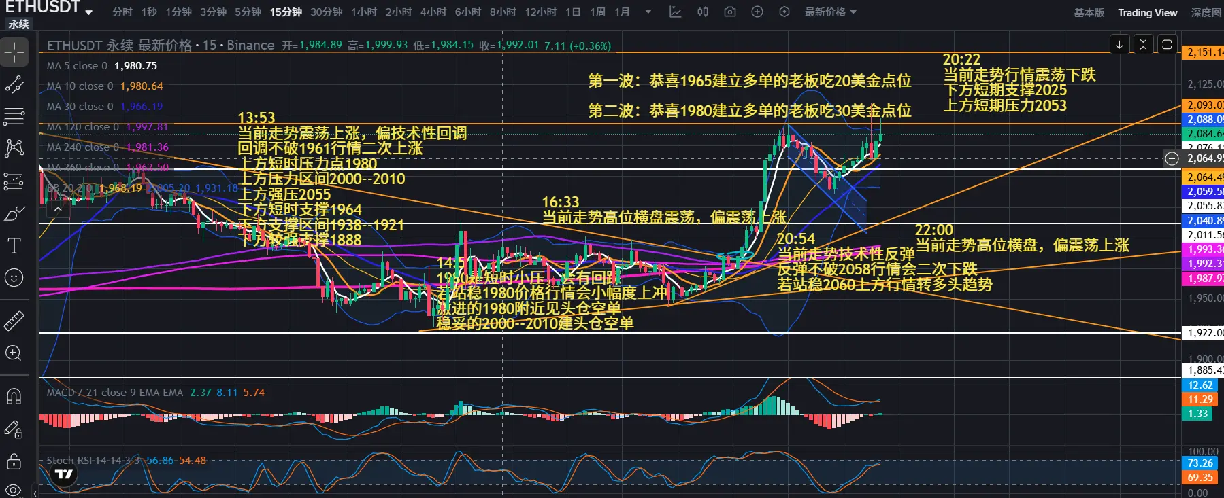This screenshot has width=1224, height=498.
Task: Click the 1,922 price level label
Action: 1203,333
